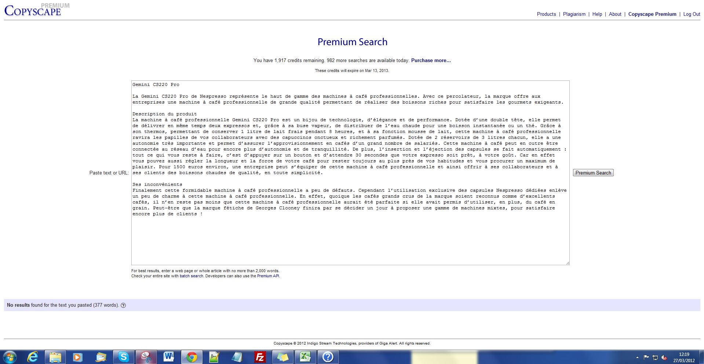Open Snipping Tool in the taskbar
Screen dimensions: 704x364
[x=146, y=357]
